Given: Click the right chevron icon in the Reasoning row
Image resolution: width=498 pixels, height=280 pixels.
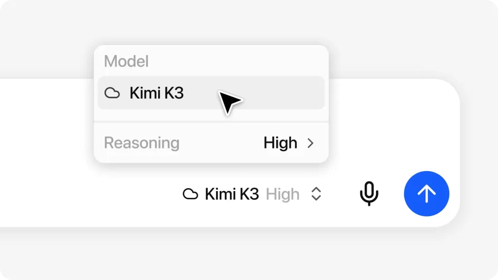Looking at the screenshot, I should 310,143.
